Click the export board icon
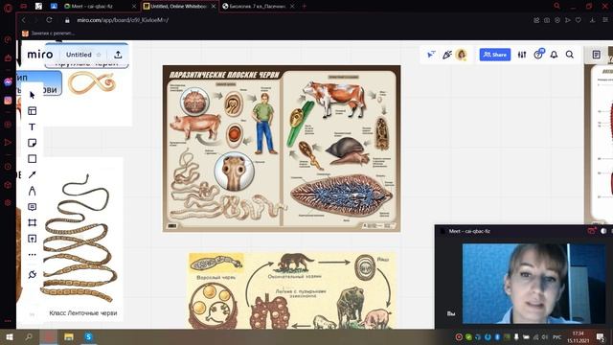613x345 pixels. (x=118, y=55)
